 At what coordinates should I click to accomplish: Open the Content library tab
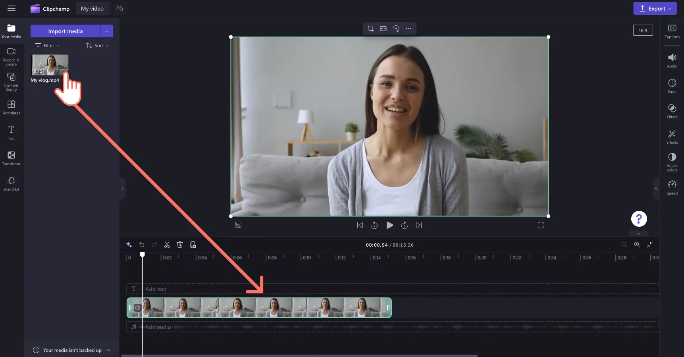(x=11, y=82)
